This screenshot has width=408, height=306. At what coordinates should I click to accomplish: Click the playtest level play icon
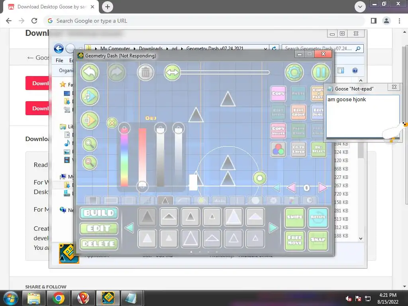point(90,120)
